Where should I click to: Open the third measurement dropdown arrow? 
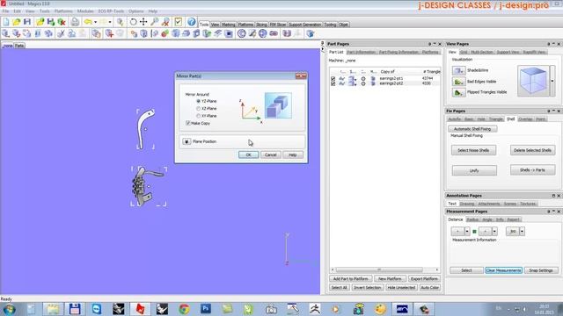pyautogui.click(x=522, y=232)
